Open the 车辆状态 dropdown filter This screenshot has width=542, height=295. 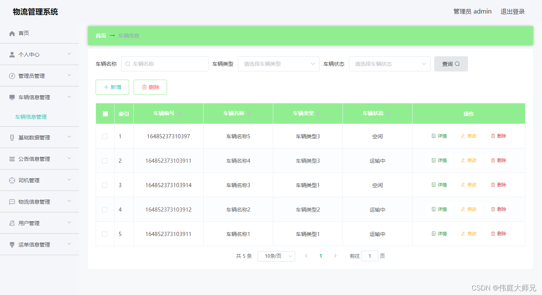pyautogui.click(x=390, y=64)
